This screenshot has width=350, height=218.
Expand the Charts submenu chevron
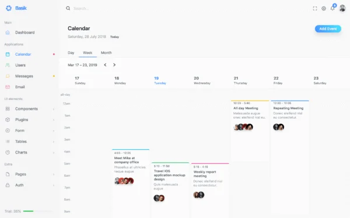point(54,152)
